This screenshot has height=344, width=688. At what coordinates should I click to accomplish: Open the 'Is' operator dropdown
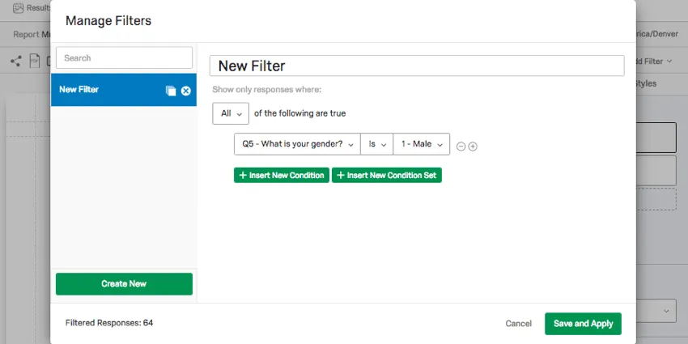[x=376, y=144]
